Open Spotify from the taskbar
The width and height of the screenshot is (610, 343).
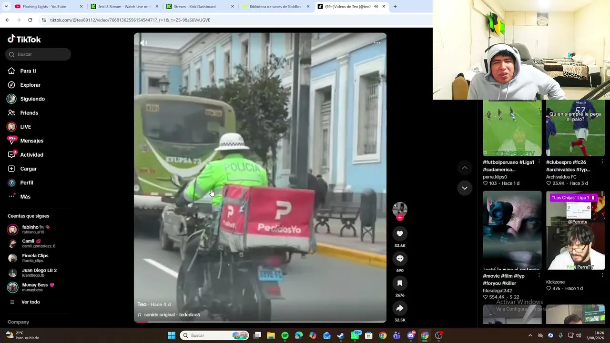[285, 335]
